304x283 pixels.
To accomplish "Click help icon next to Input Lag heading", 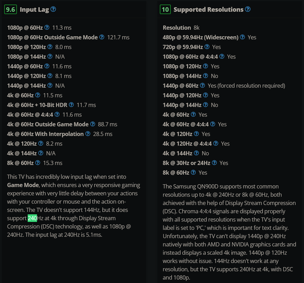I will click(53, 9).
